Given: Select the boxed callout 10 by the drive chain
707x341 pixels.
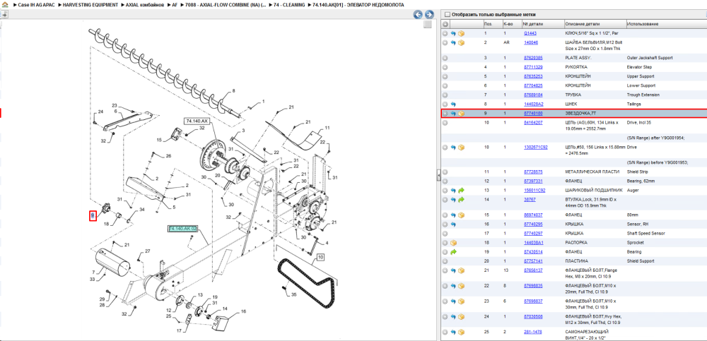Looking at the screenshot, I should [x=320, y=258].
